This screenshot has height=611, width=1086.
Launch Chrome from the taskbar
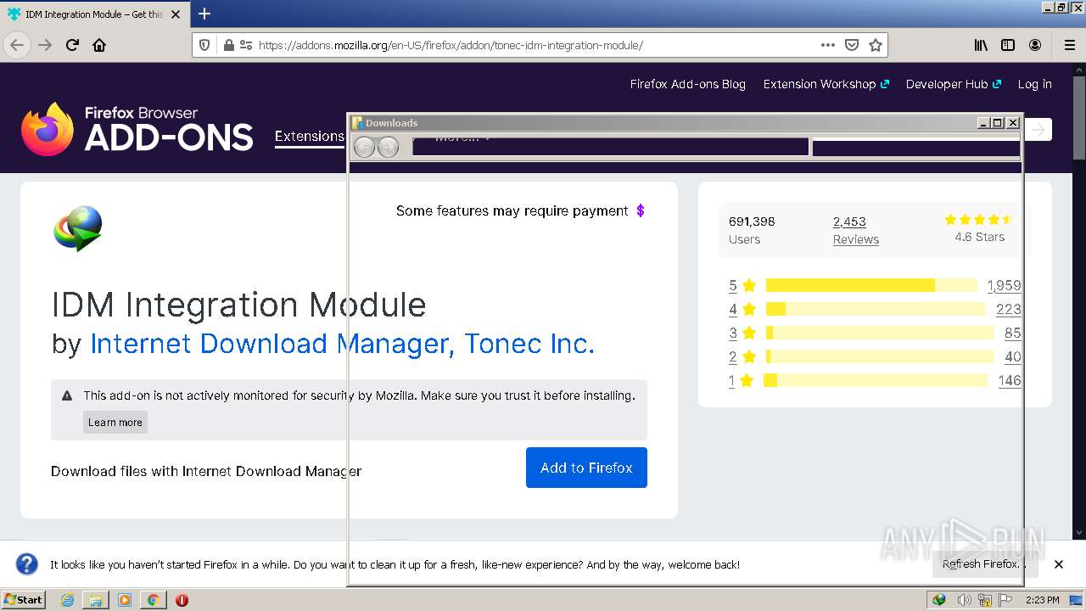point(153,600)
